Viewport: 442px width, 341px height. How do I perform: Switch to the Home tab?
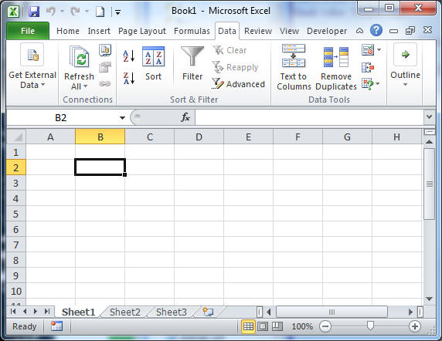pyautogui.click(x=68, y=31)
